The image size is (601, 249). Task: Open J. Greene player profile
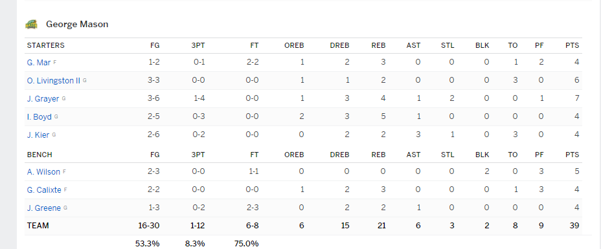(x=43, y=208)
